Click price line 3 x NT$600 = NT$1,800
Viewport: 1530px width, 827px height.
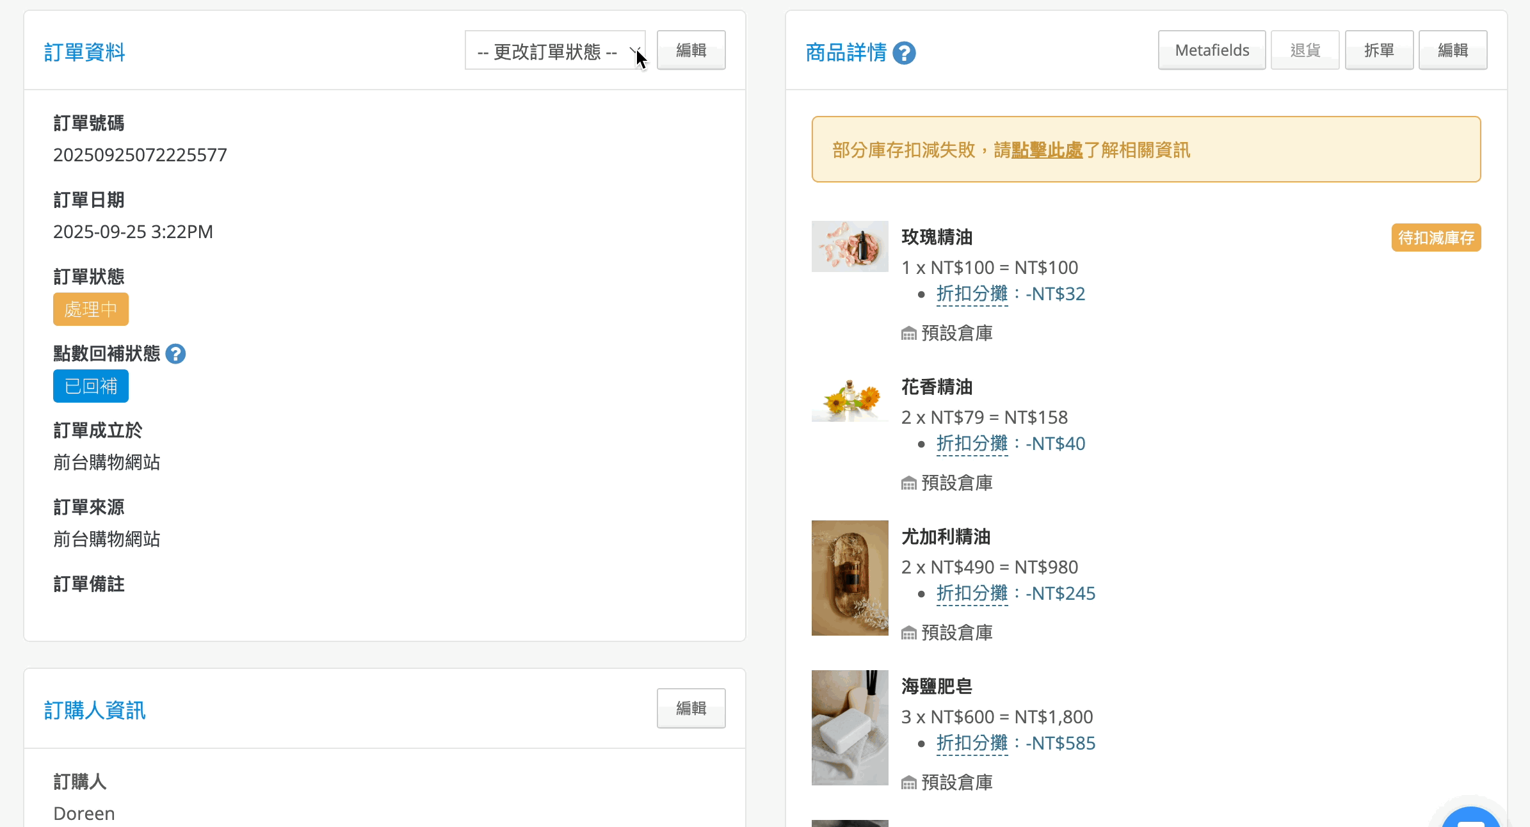pyautogui.click(x=997, y=717)
